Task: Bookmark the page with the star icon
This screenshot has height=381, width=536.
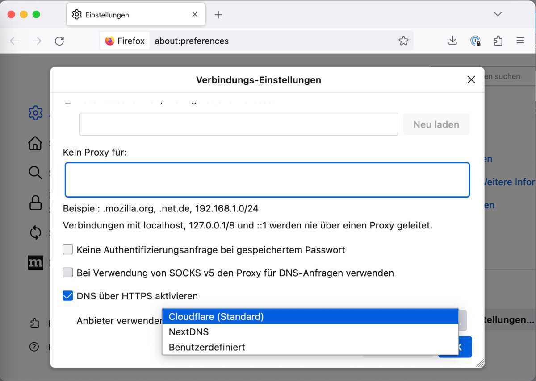Action: (x=403, y=40)
